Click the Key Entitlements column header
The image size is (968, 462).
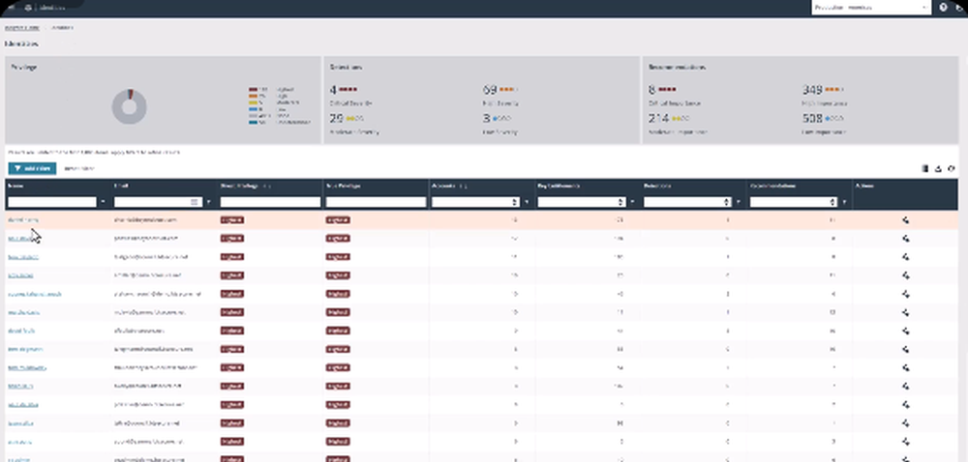point(559,186)
